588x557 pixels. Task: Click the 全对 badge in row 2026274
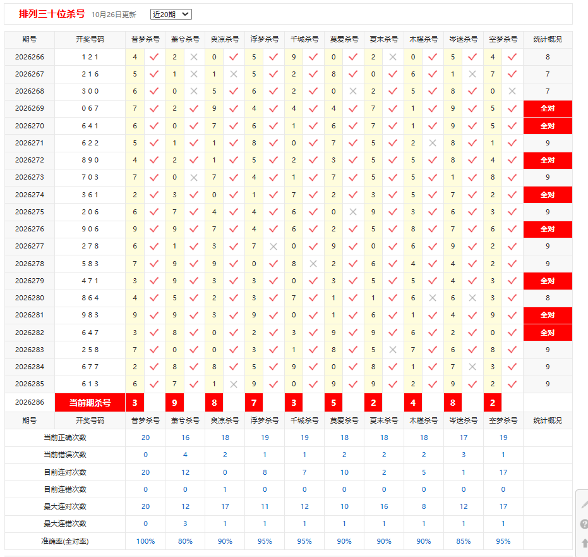[548, 195]
